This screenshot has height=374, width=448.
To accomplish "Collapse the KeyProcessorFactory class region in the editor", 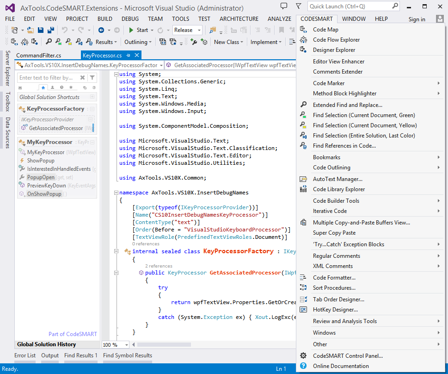I will [x=117, y=251].
